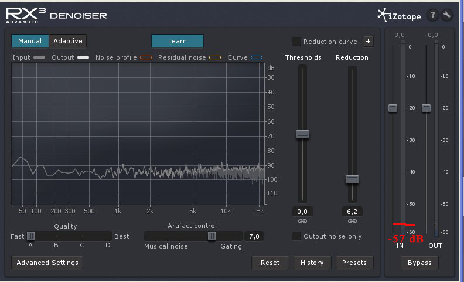
Task: Click the Bypass button
Action: [x=419, y=263]
